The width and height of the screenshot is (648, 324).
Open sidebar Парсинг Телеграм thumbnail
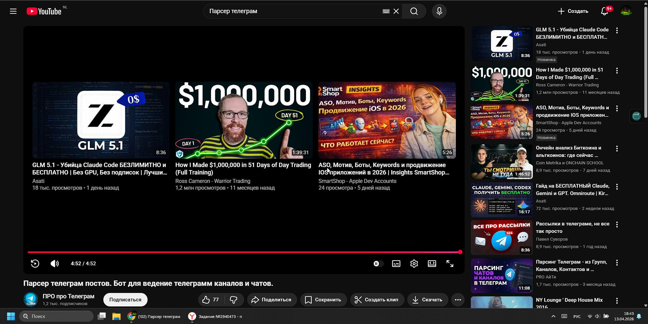502,276
